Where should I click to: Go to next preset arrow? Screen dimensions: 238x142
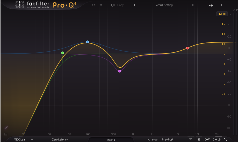[193, 5]
